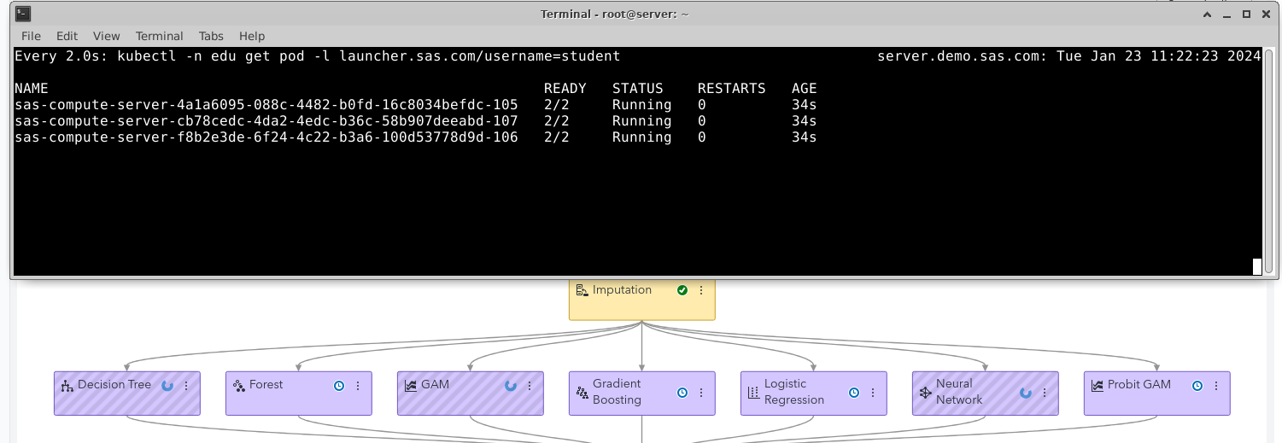
Task: Click the Neural Network node icon
Action: pos(926,393)
